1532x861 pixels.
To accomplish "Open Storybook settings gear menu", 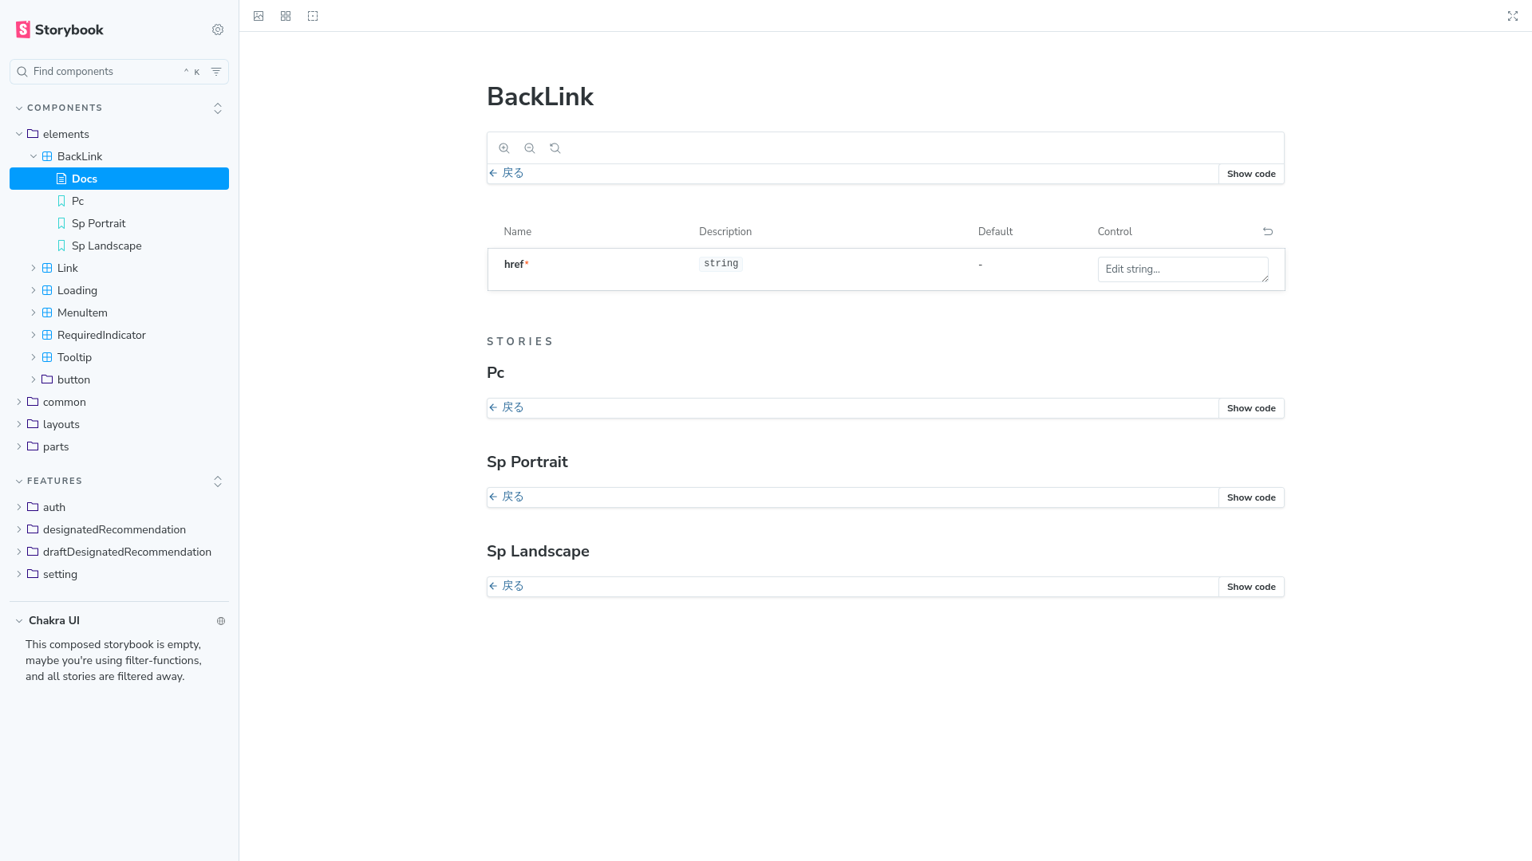I will point(218,29).
